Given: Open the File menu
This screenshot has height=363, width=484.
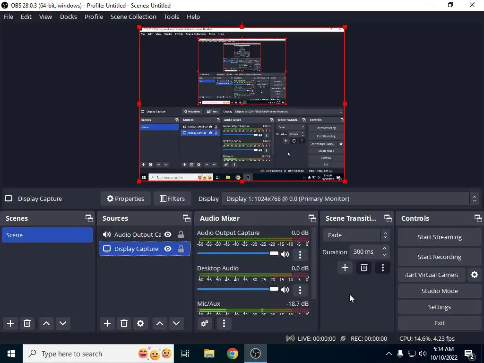Looking at the screenshot, I should 9,17.
